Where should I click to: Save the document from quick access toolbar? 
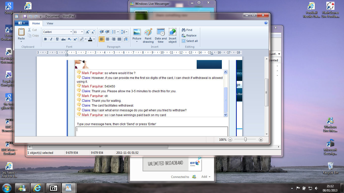(x=25, y=16)
